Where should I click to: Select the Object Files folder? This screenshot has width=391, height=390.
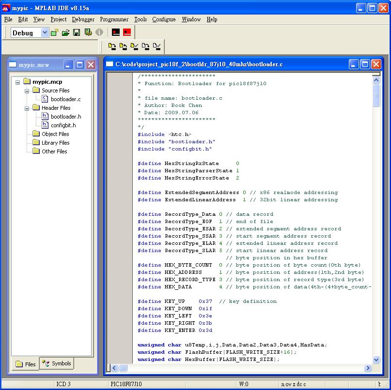[x=55, y=134]
